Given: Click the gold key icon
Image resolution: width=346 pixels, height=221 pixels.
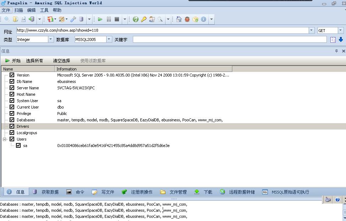Looking at the screenshot, I should [144, 19].
